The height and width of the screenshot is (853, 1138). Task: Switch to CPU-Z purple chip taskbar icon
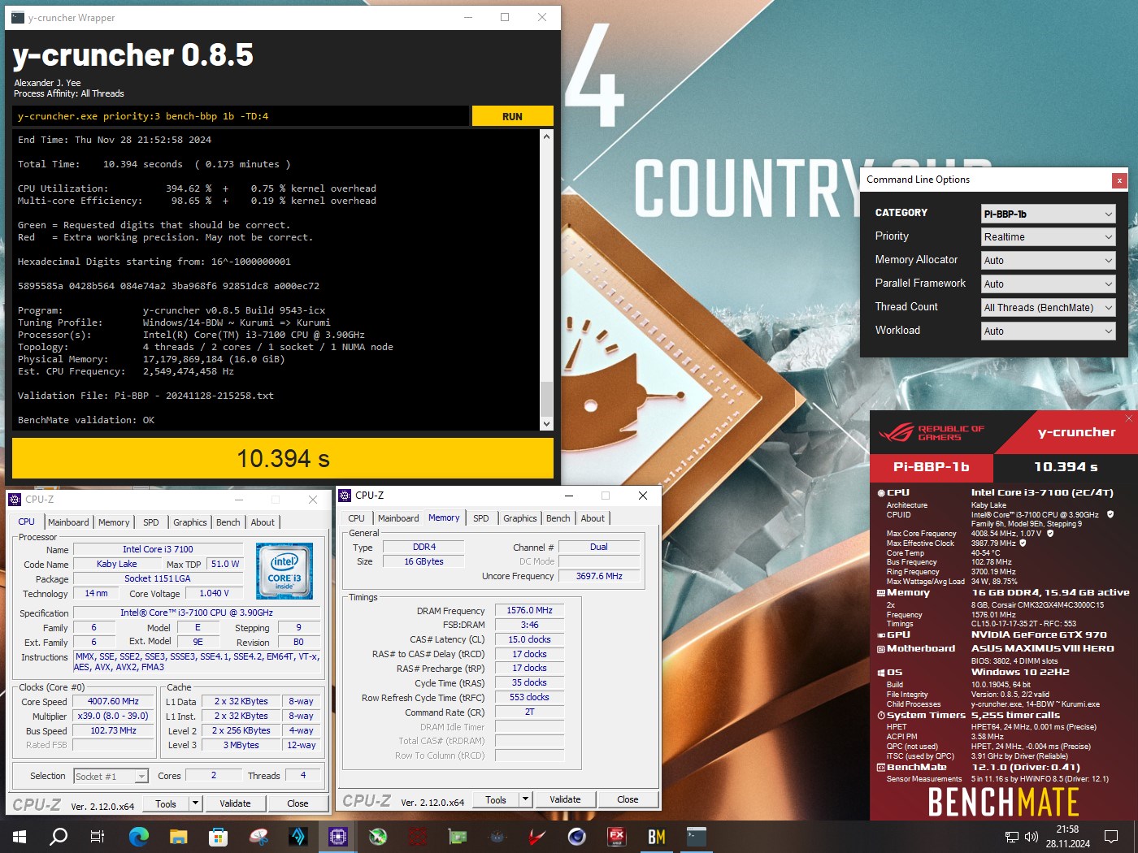(338, 836)
